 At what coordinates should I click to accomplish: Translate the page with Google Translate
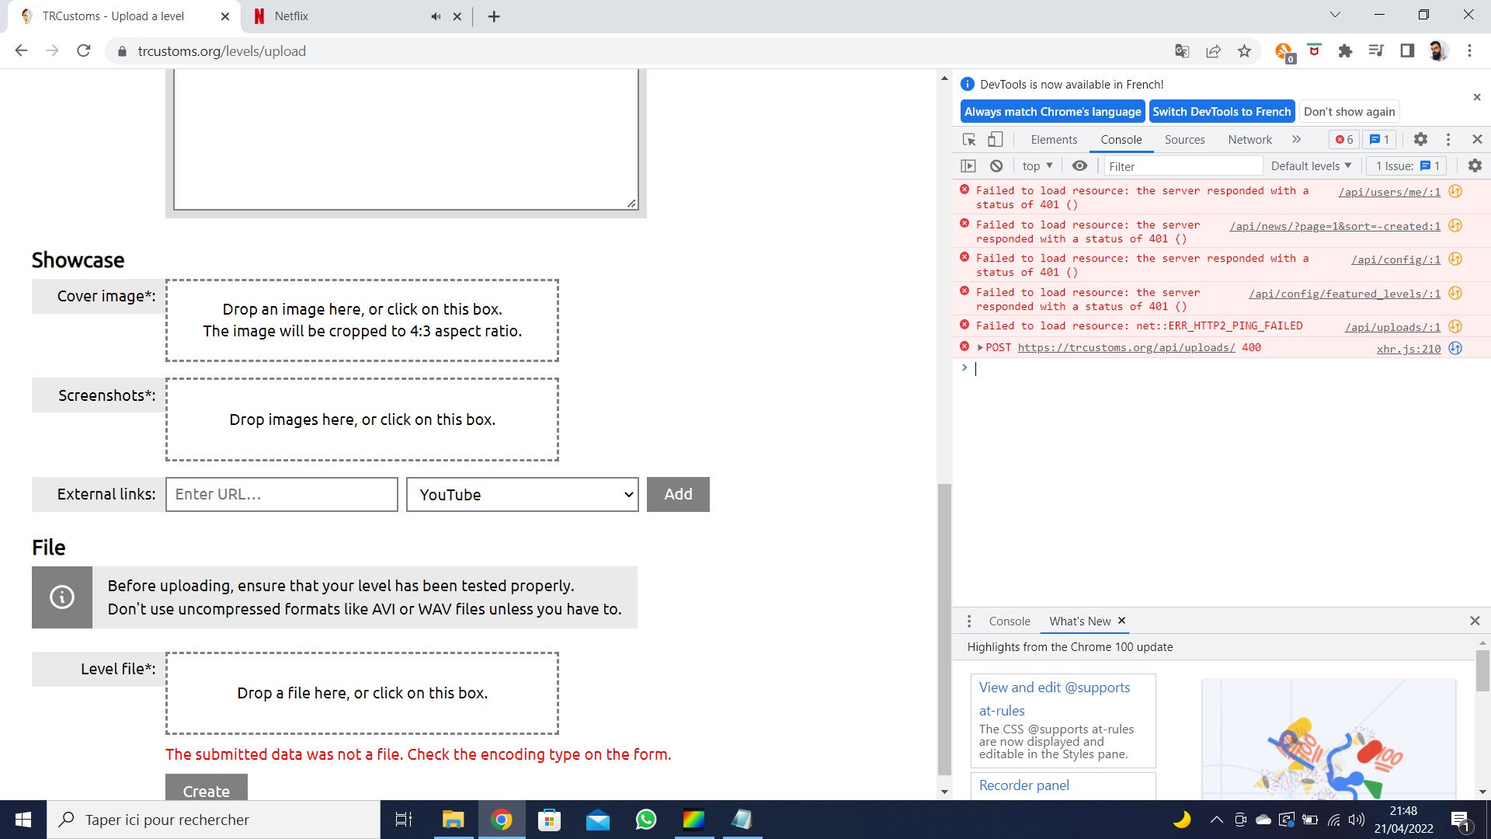tap(1181, 50)
